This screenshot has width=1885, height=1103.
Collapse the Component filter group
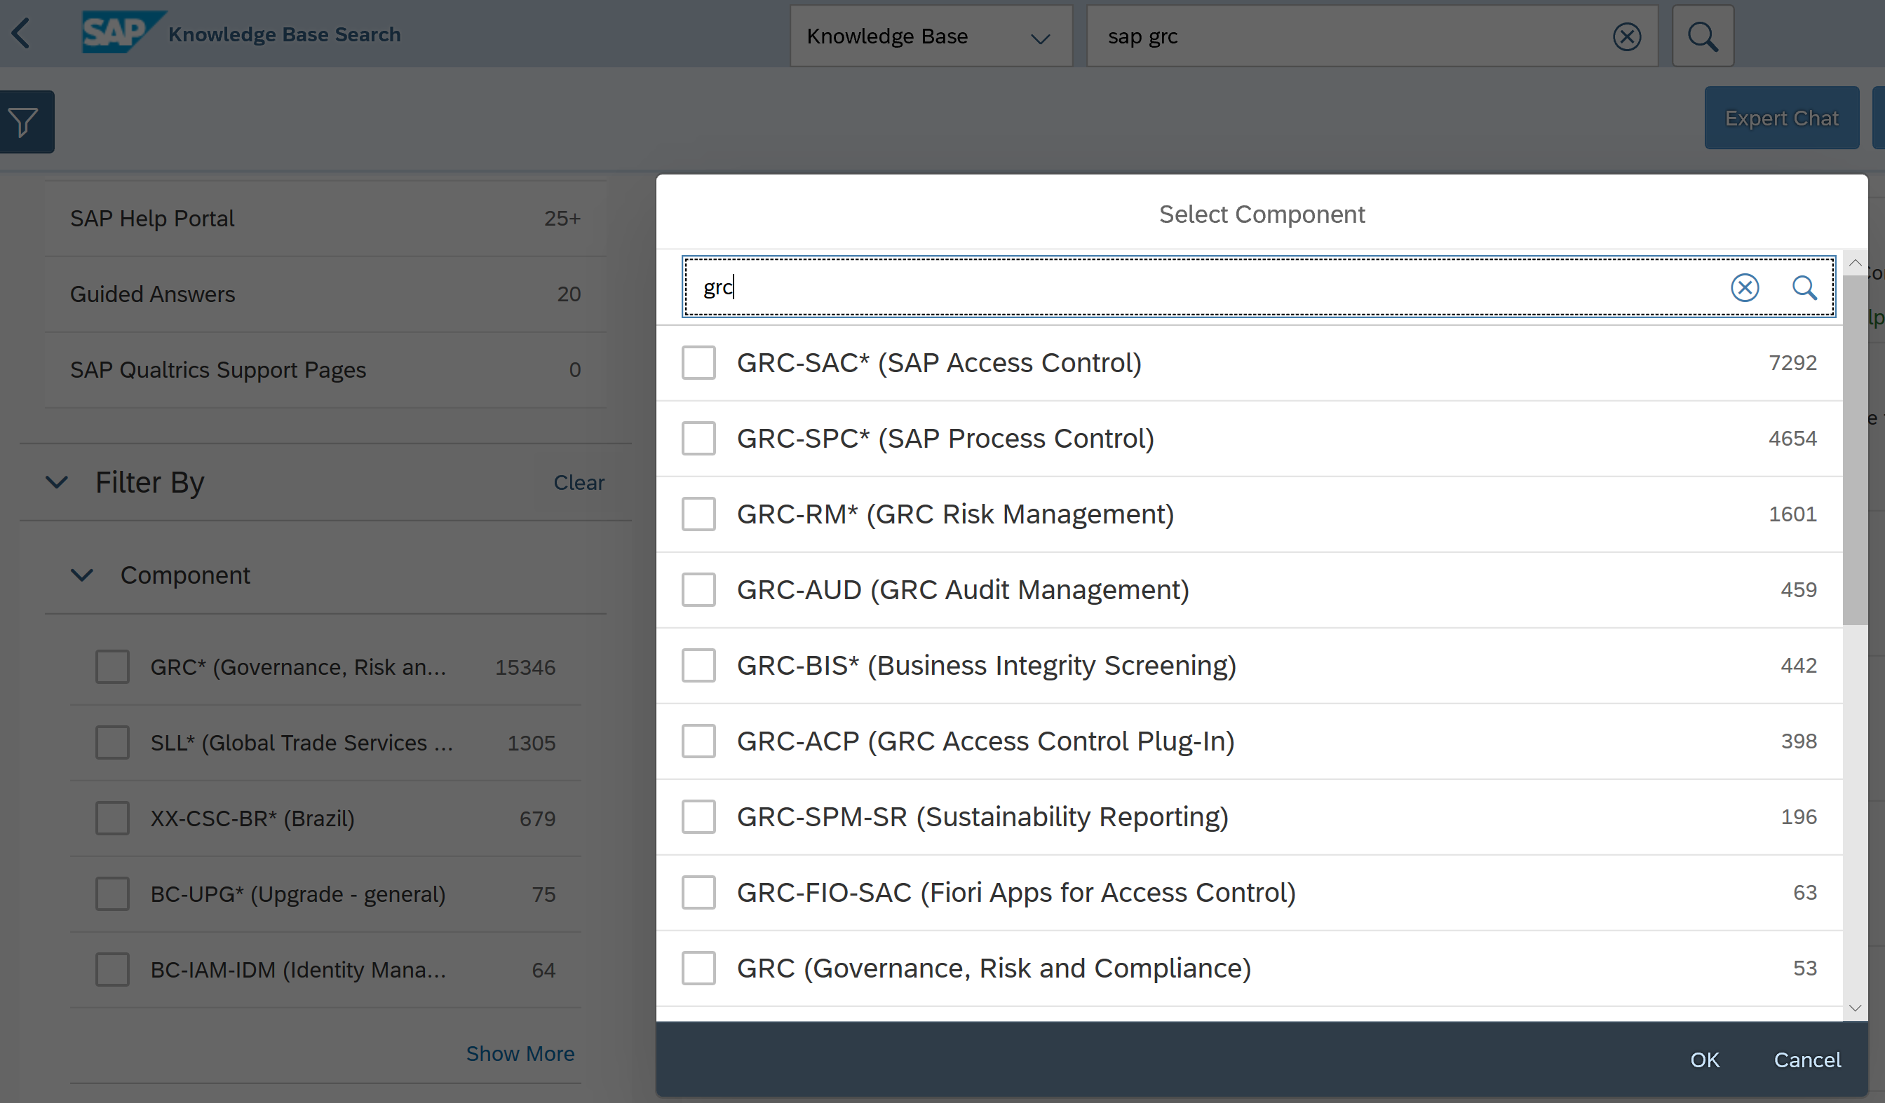[x=82, y=575]
